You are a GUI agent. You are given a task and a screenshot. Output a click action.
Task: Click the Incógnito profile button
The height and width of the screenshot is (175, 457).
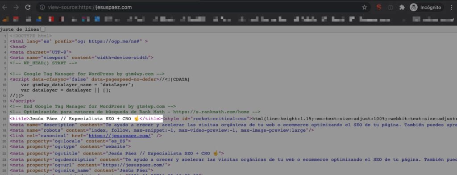tap(426, 7)
